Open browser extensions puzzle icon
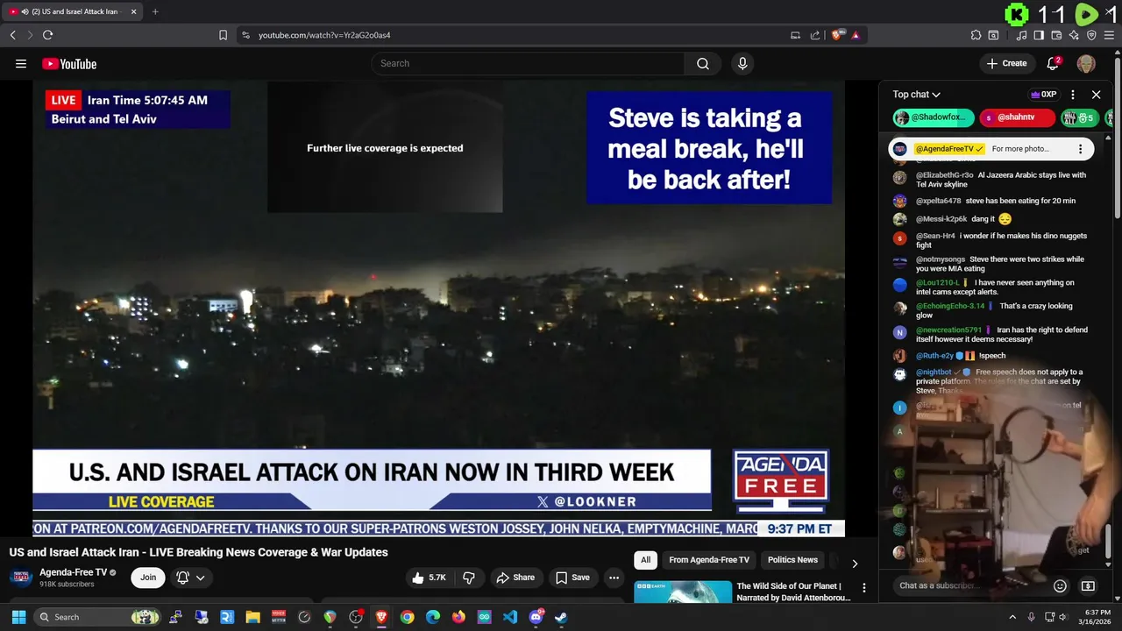 976,35
